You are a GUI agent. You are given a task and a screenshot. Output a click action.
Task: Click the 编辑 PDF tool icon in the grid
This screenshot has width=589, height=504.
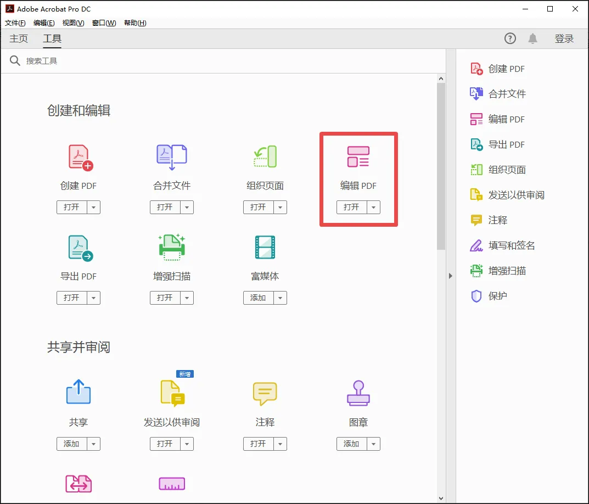pyautogui.click(x=358, y=156)
